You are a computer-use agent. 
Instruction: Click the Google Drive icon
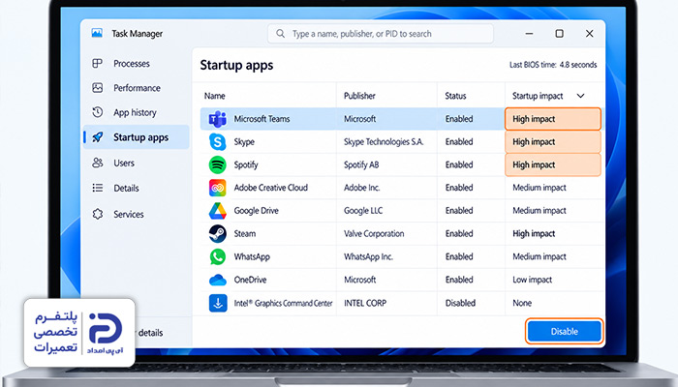(x=218, y=210)
